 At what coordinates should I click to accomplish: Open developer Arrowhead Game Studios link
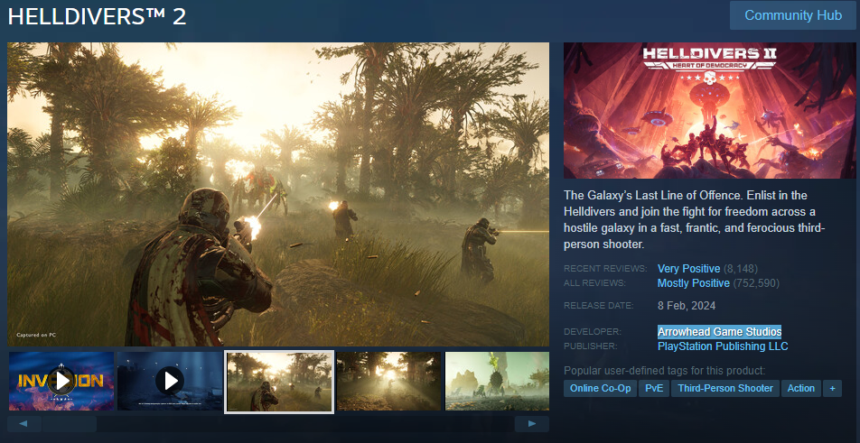[720, 332]
